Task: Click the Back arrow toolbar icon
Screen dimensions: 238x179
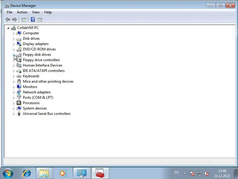Action: pos(8,19)
